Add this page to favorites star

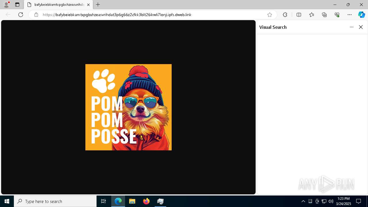[269, 15]
